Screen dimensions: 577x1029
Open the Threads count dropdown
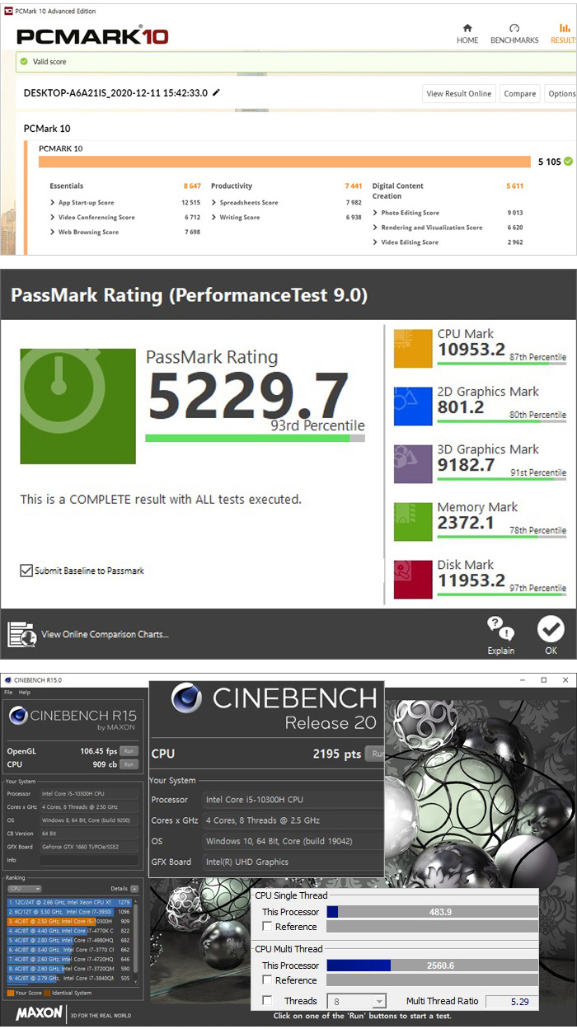357,1001
